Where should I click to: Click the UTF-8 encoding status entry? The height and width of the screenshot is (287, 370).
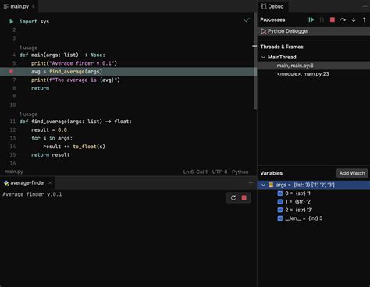pyautogui.click(x=219, y=172)
